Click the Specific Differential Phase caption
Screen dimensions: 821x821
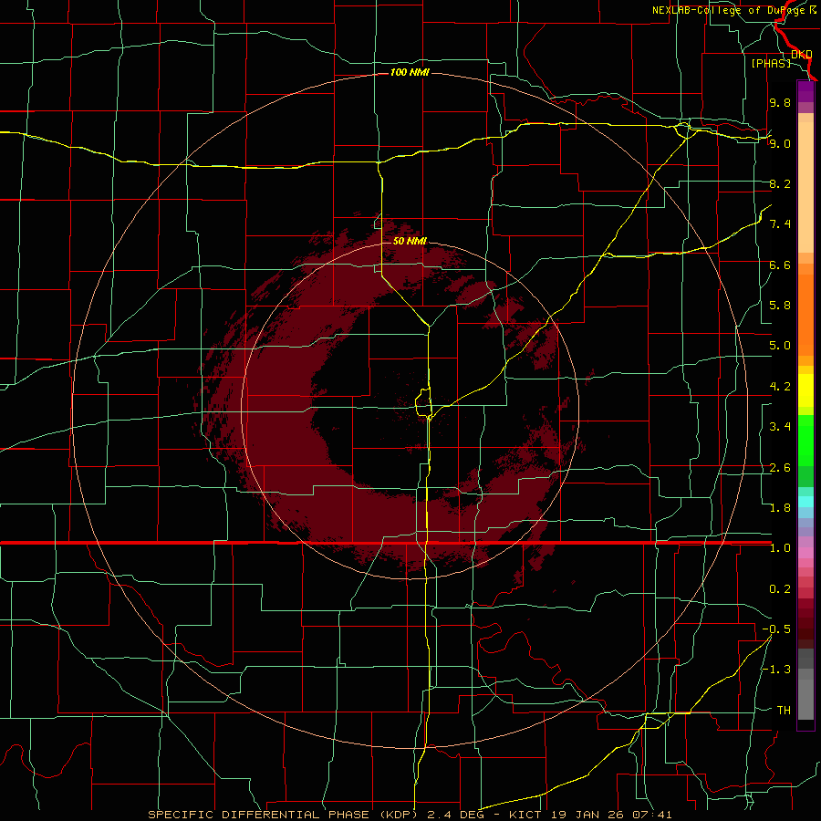click(410, 815)
